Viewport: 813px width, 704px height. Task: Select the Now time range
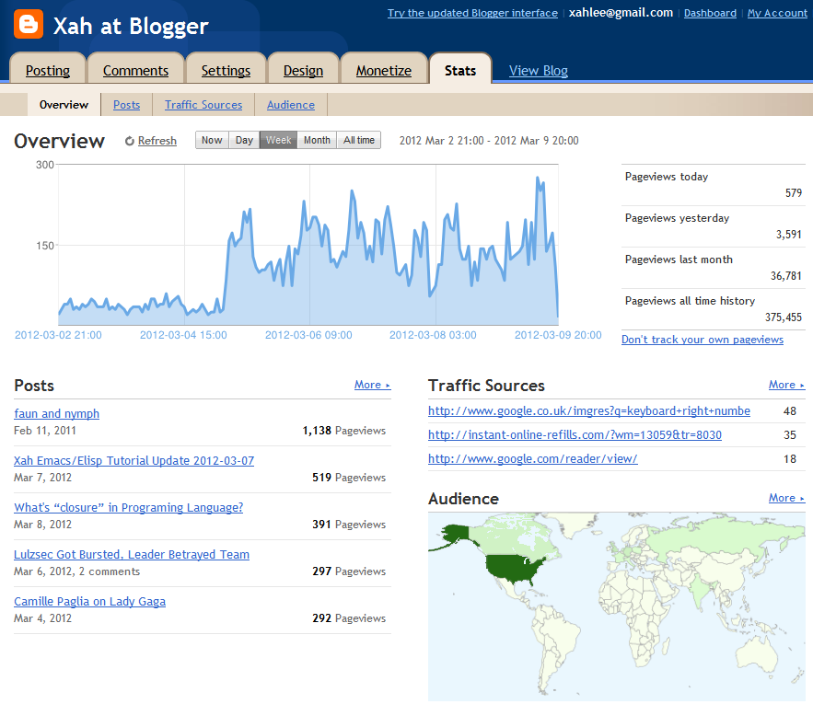[x=212, y=140]
